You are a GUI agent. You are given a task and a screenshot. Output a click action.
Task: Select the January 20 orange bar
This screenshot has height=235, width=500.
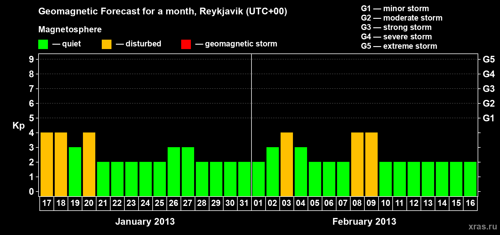coord(89,164)
